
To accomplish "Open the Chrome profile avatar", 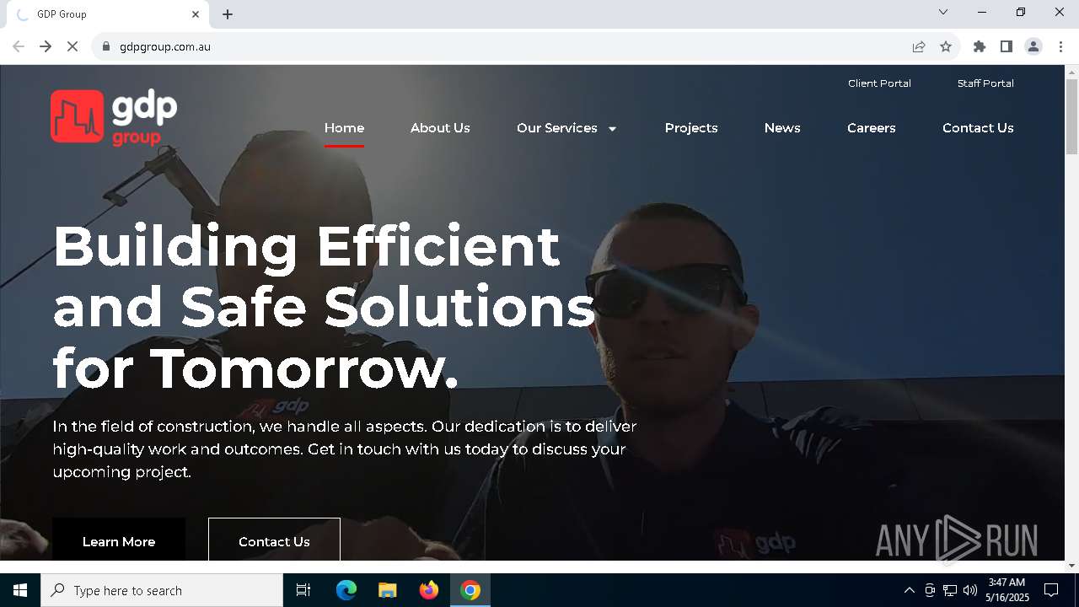I will point(1033,46).
